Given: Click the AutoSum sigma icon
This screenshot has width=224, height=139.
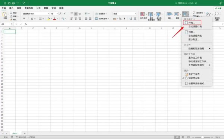Looking at the screenshot, I should click(194, 13).
